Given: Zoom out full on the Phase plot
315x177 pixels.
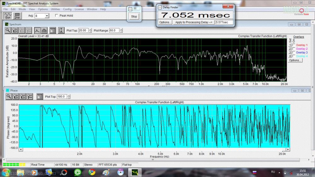Looking at the screenshot, I should pyautogui.click(x=30, y=96).
